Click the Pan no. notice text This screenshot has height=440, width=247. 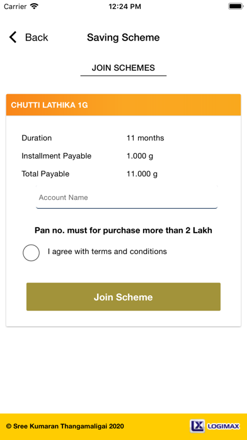[x=123, y=230]
